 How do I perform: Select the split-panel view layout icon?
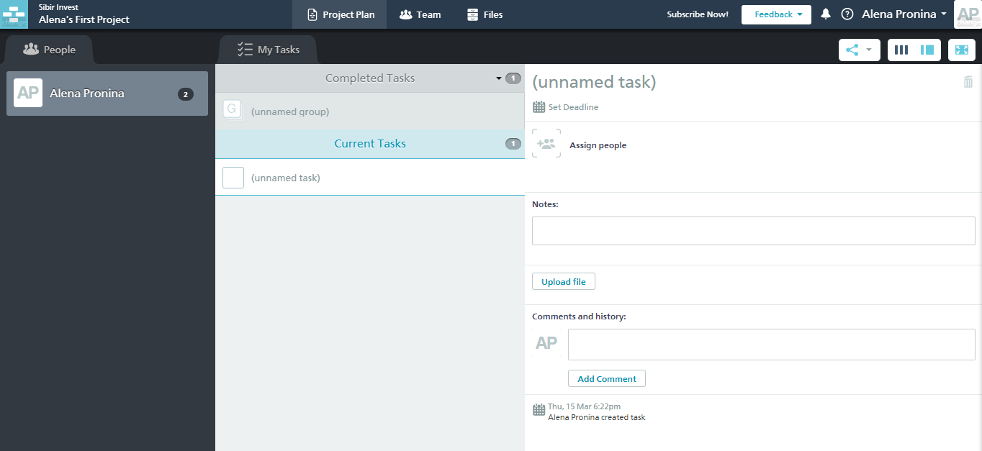(927, 50)
